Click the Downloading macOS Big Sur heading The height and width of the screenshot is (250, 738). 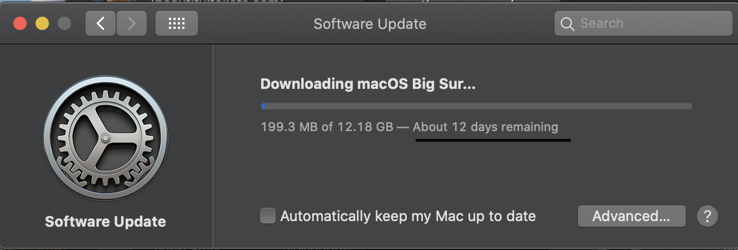(368, 84)
